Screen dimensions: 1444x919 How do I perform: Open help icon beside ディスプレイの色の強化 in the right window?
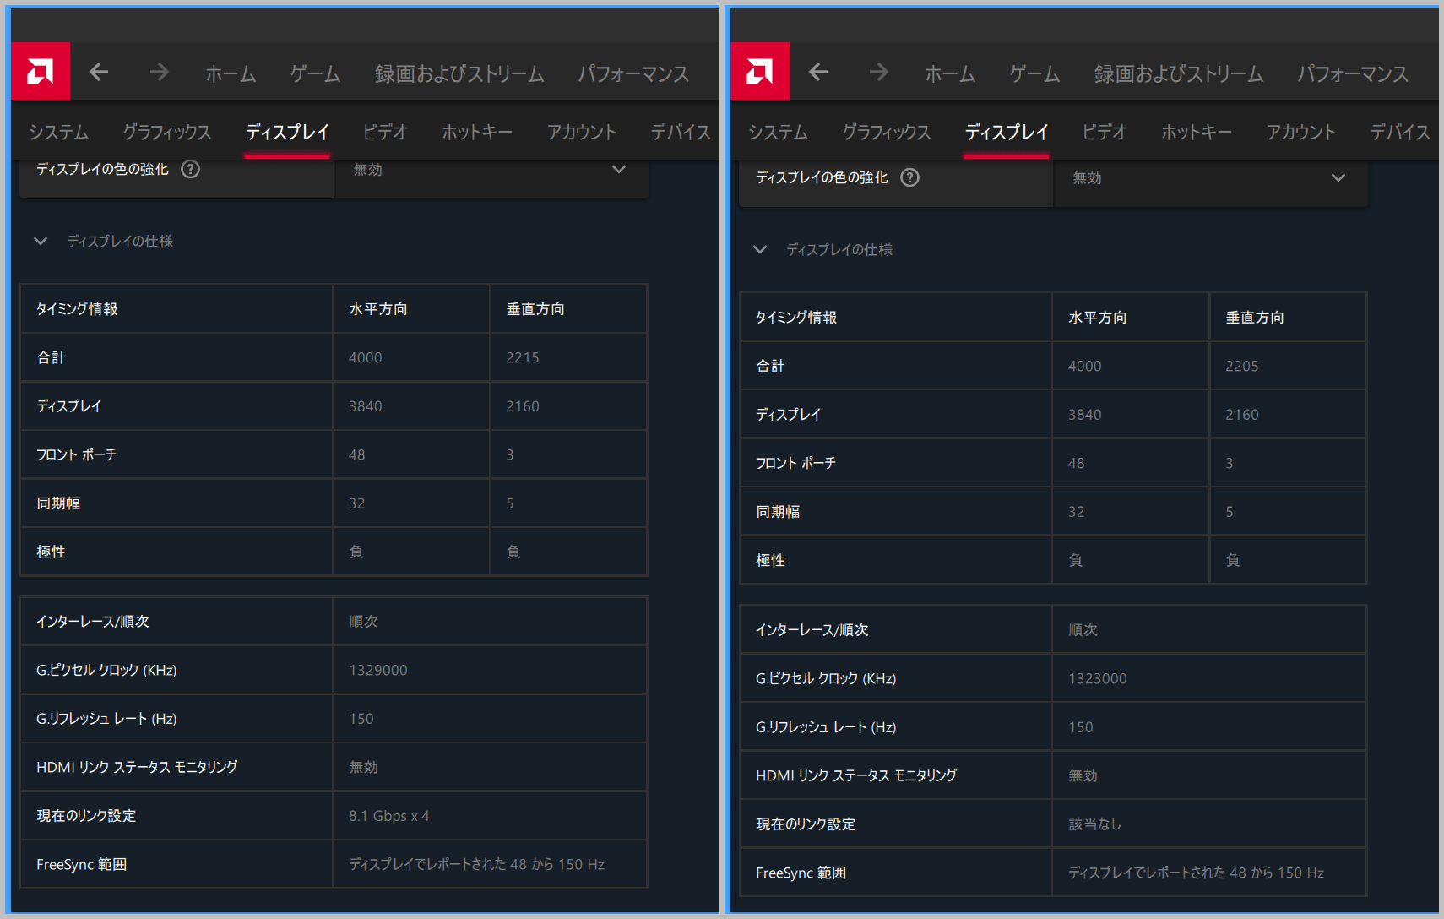point(909,177)
